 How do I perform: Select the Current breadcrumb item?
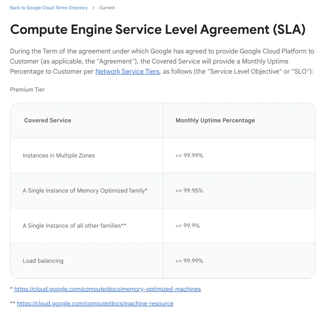[107, 8]
